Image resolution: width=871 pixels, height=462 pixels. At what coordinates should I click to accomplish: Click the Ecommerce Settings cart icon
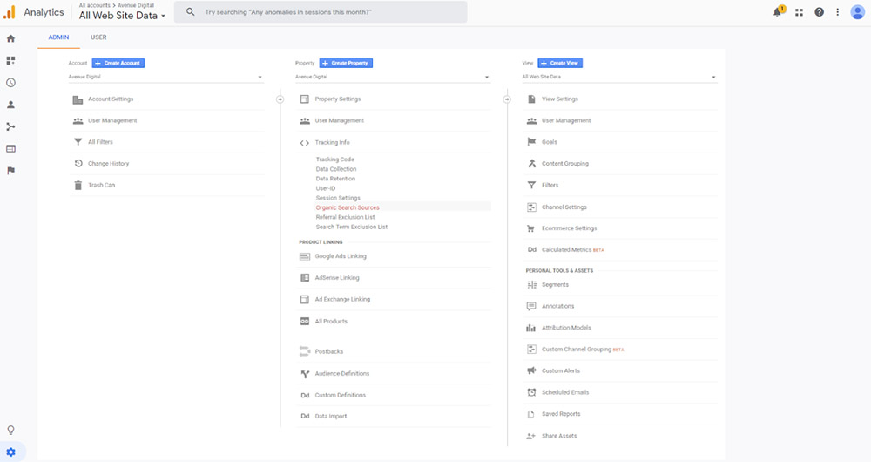click(x=531, y=228)
